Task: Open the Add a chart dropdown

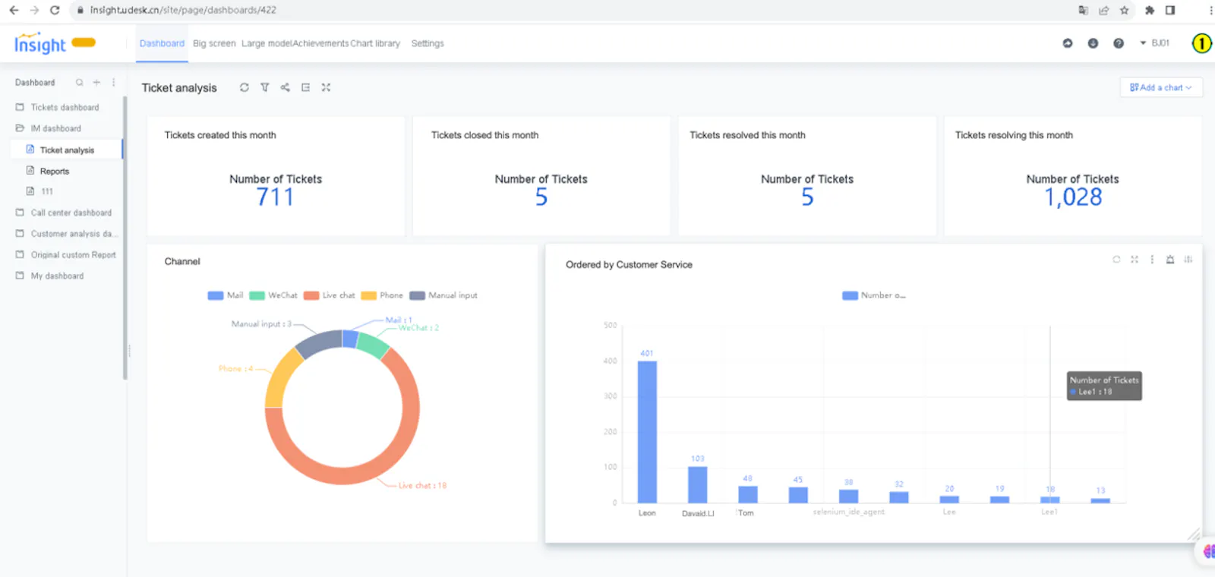Action: [1160, 87]
